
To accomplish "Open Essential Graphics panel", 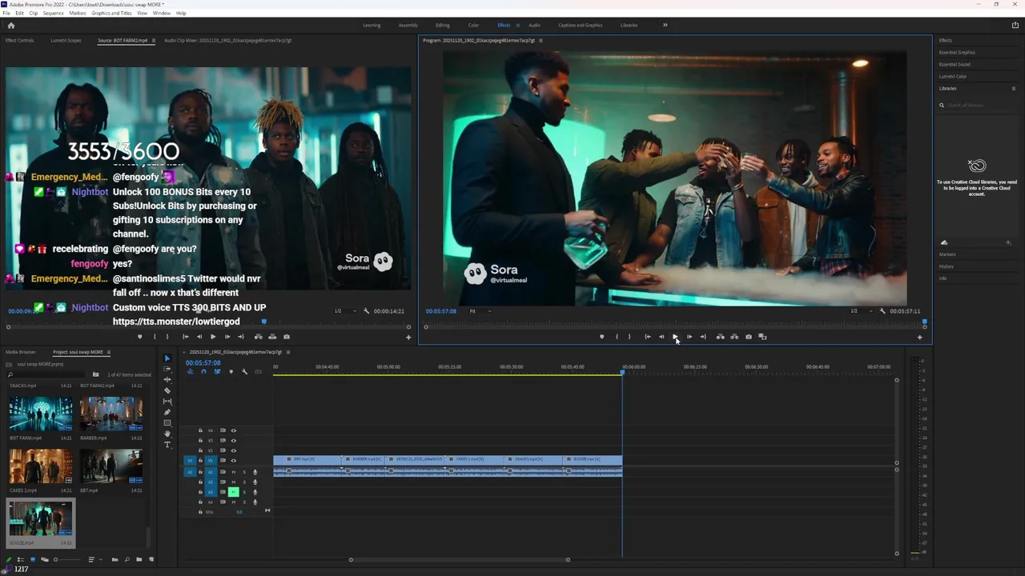I will point(957,53).
